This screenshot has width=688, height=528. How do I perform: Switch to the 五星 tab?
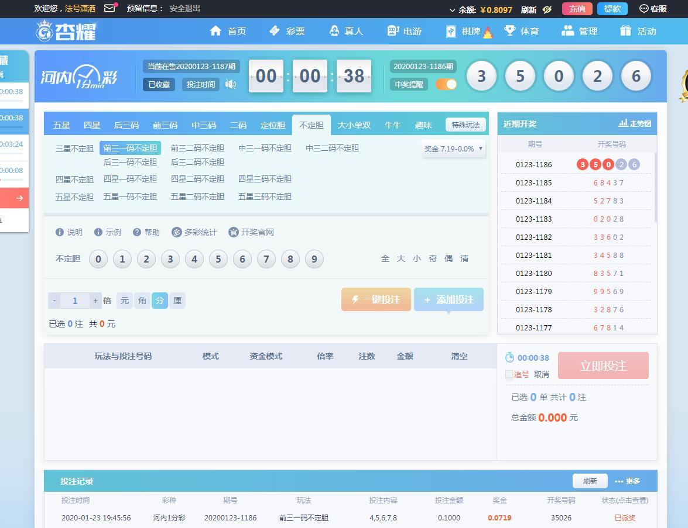[x=61, y=125]
